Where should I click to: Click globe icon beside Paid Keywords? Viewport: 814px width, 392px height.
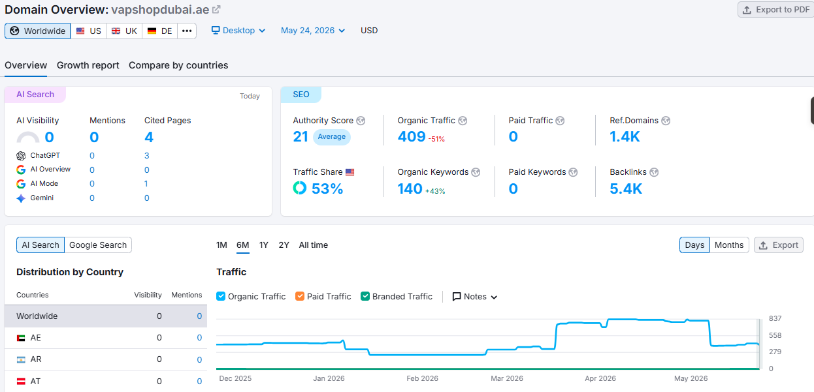[x=573, y=172]
